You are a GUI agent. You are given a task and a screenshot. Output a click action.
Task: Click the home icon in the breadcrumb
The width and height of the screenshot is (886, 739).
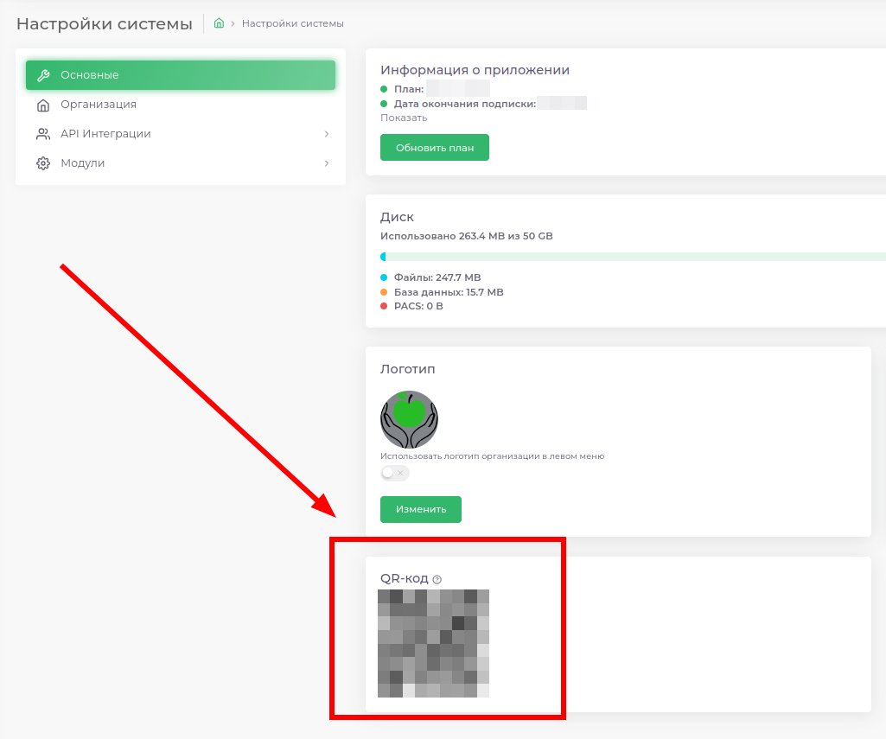[219, 23]
